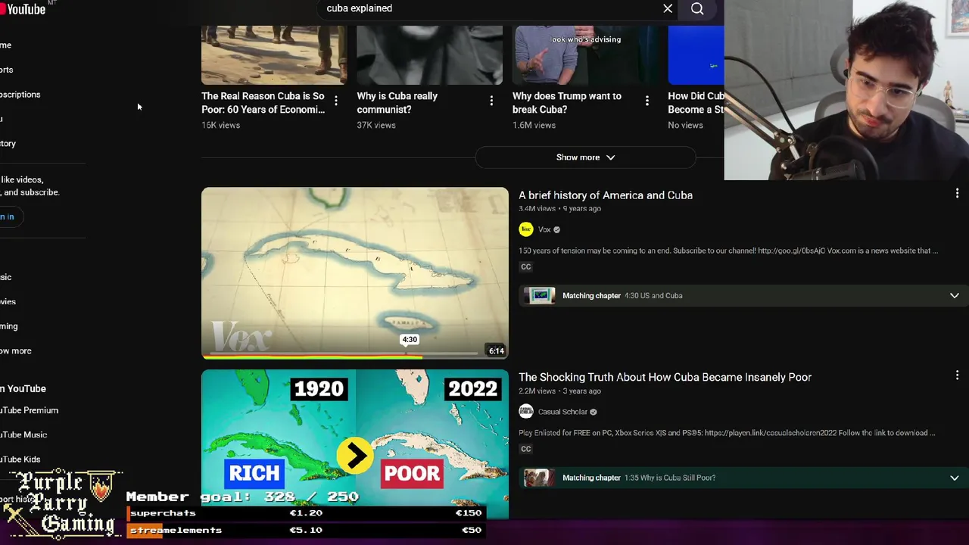
Task: Open Music in the sidebar Explore list
Action: click(x=6, y=277)
